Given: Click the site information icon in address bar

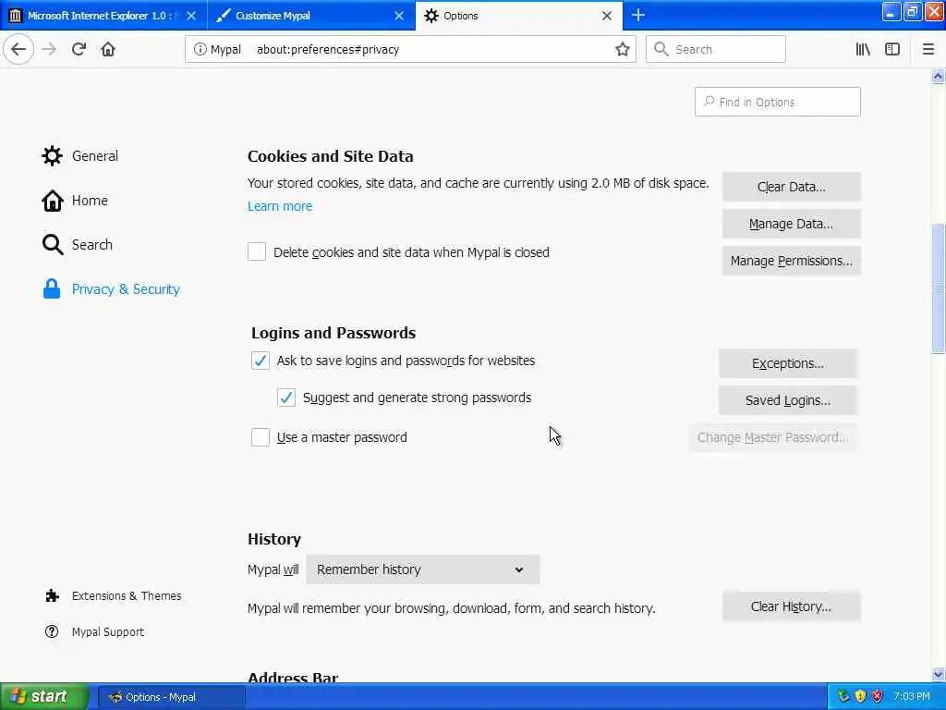Looking at the screenshot, I should point(200,50).
